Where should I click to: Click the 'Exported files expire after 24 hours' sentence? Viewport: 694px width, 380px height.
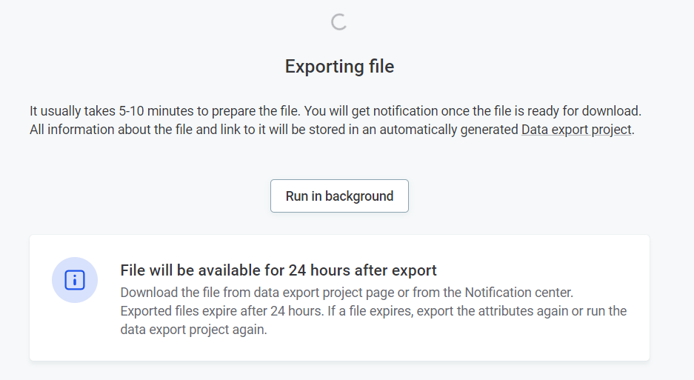pyautogui.click(x=220, y=310)
